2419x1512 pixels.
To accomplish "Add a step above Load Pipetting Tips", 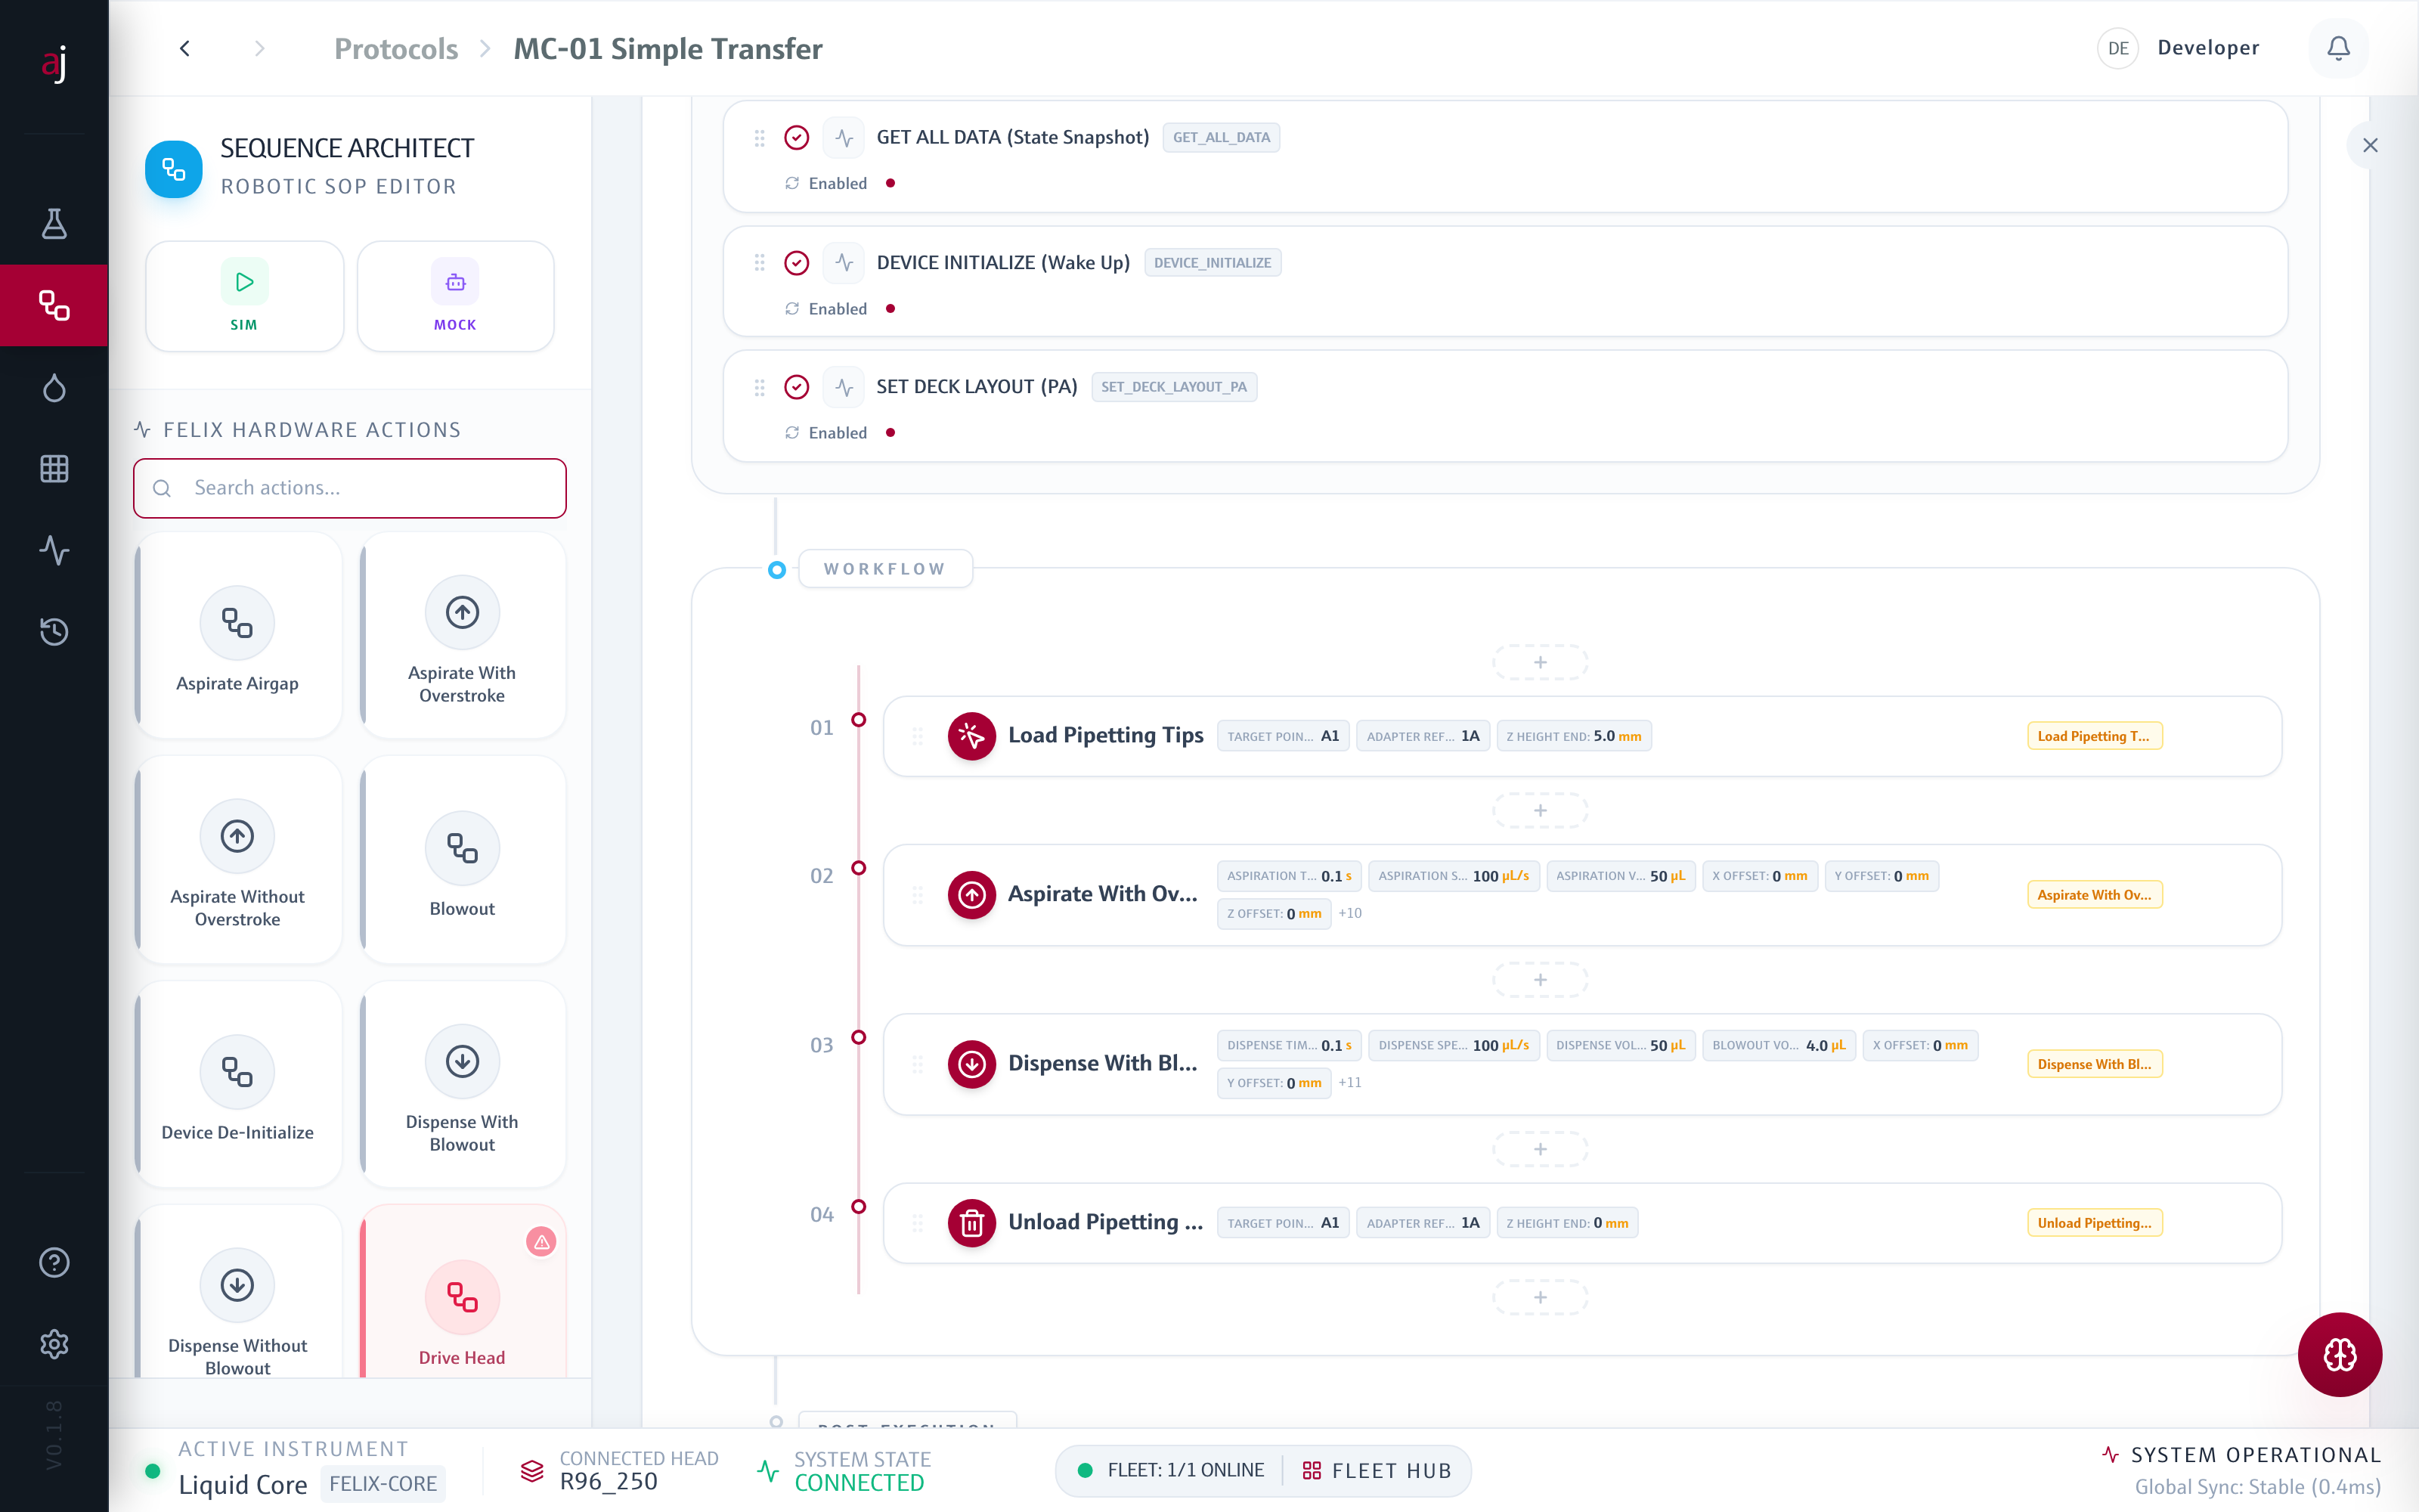I will click(x=1541, y=662).
